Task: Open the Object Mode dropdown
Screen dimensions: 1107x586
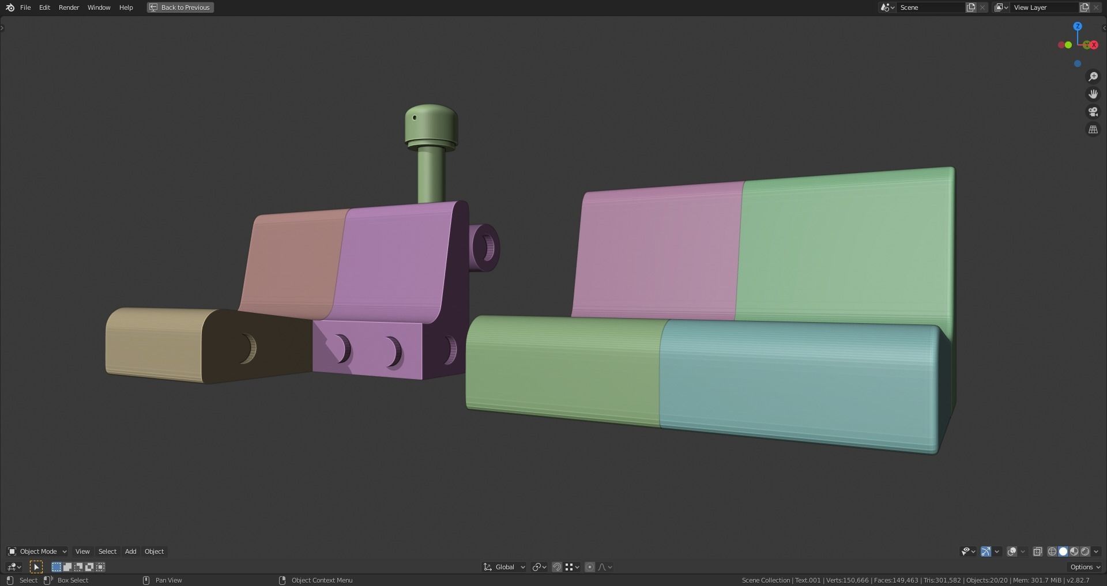Action: tap(37, 551)
